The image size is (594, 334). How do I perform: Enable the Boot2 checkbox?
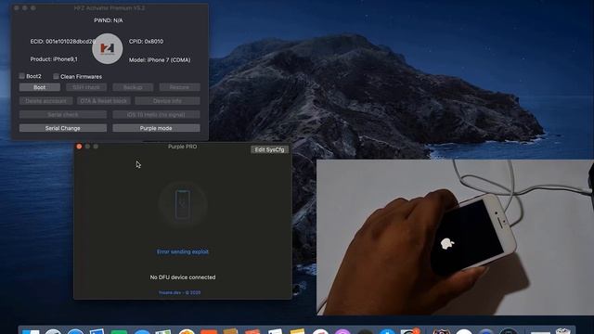pyautogui.click(x=22, y=76)
